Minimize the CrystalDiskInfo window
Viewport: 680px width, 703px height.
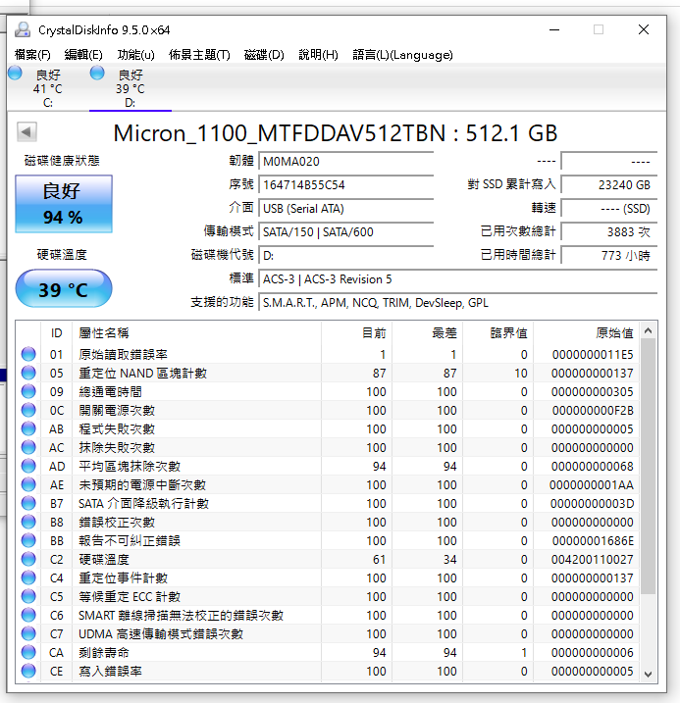554,30
